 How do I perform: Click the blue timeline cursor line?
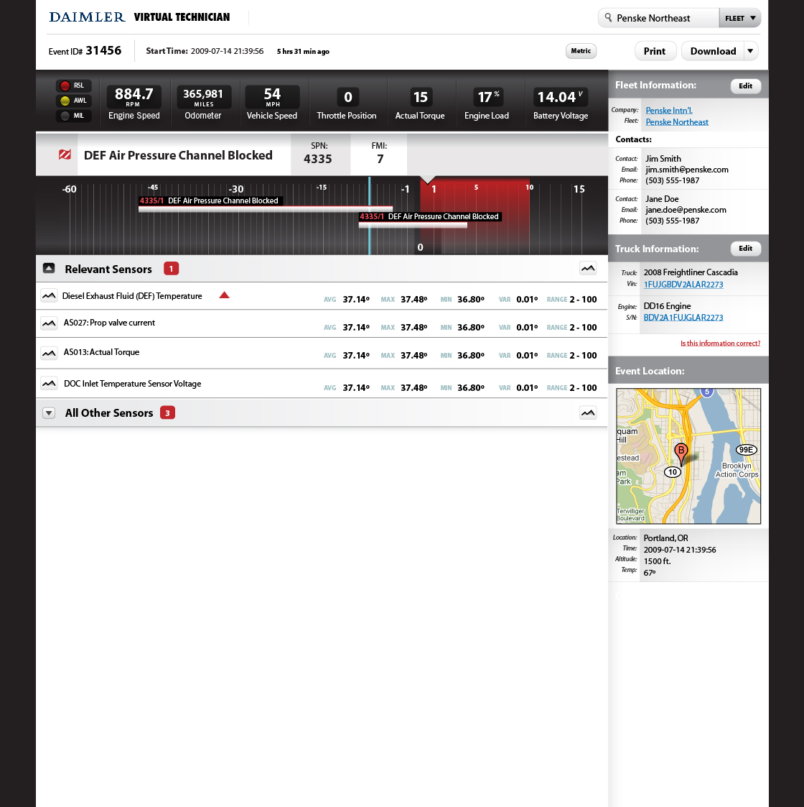click(x=369, y=215)
